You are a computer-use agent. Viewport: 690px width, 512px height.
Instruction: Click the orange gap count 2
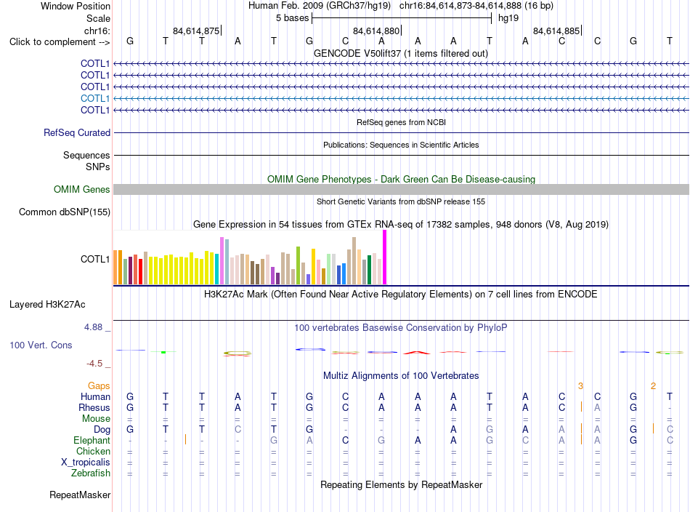pos(653,386)
